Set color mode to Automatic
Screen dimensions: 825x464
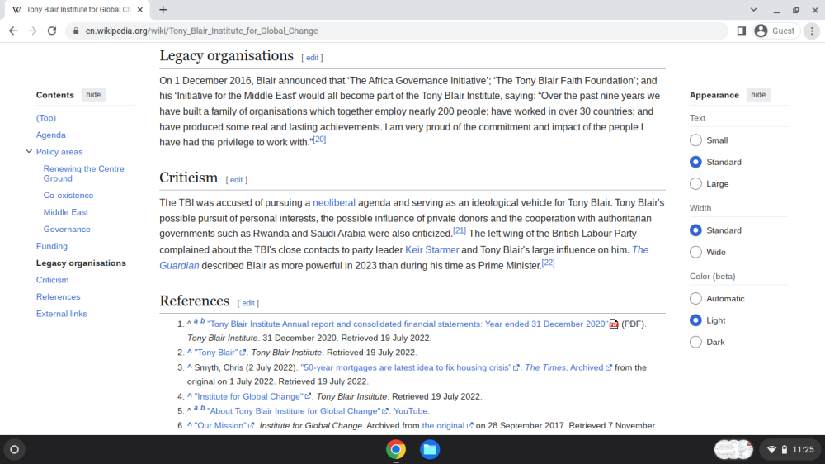tap(695, 299)
